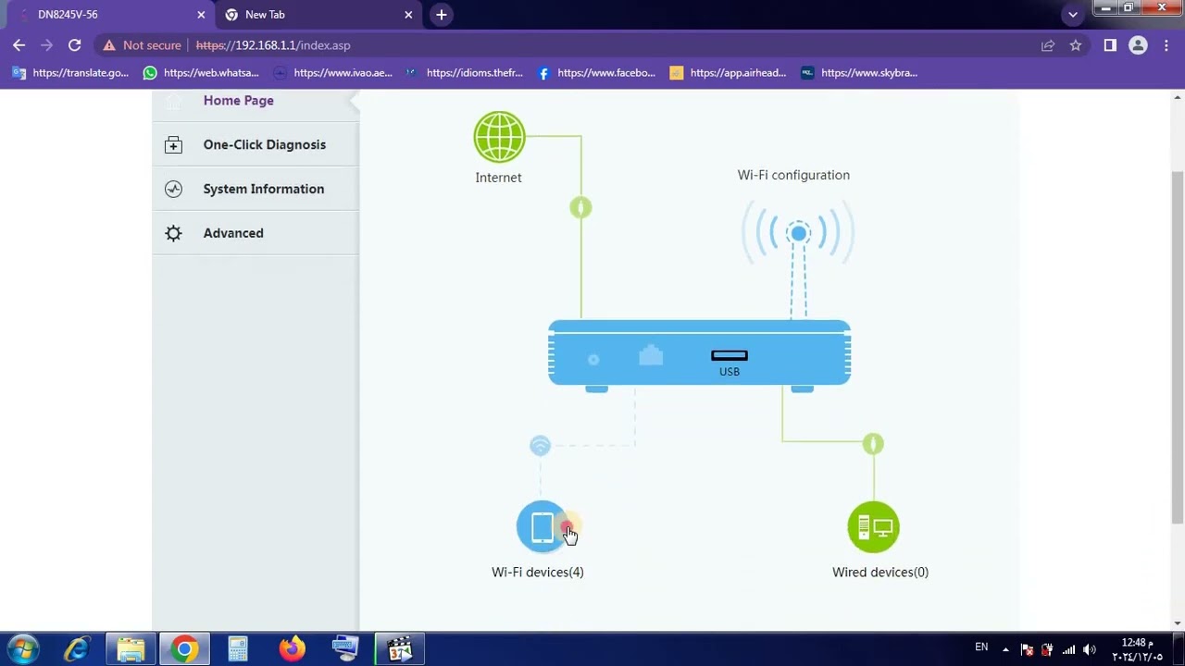This screenshot has height=666, width=1185.
Task: Click the volume icon in system tray
Action: pos(1090,649)
